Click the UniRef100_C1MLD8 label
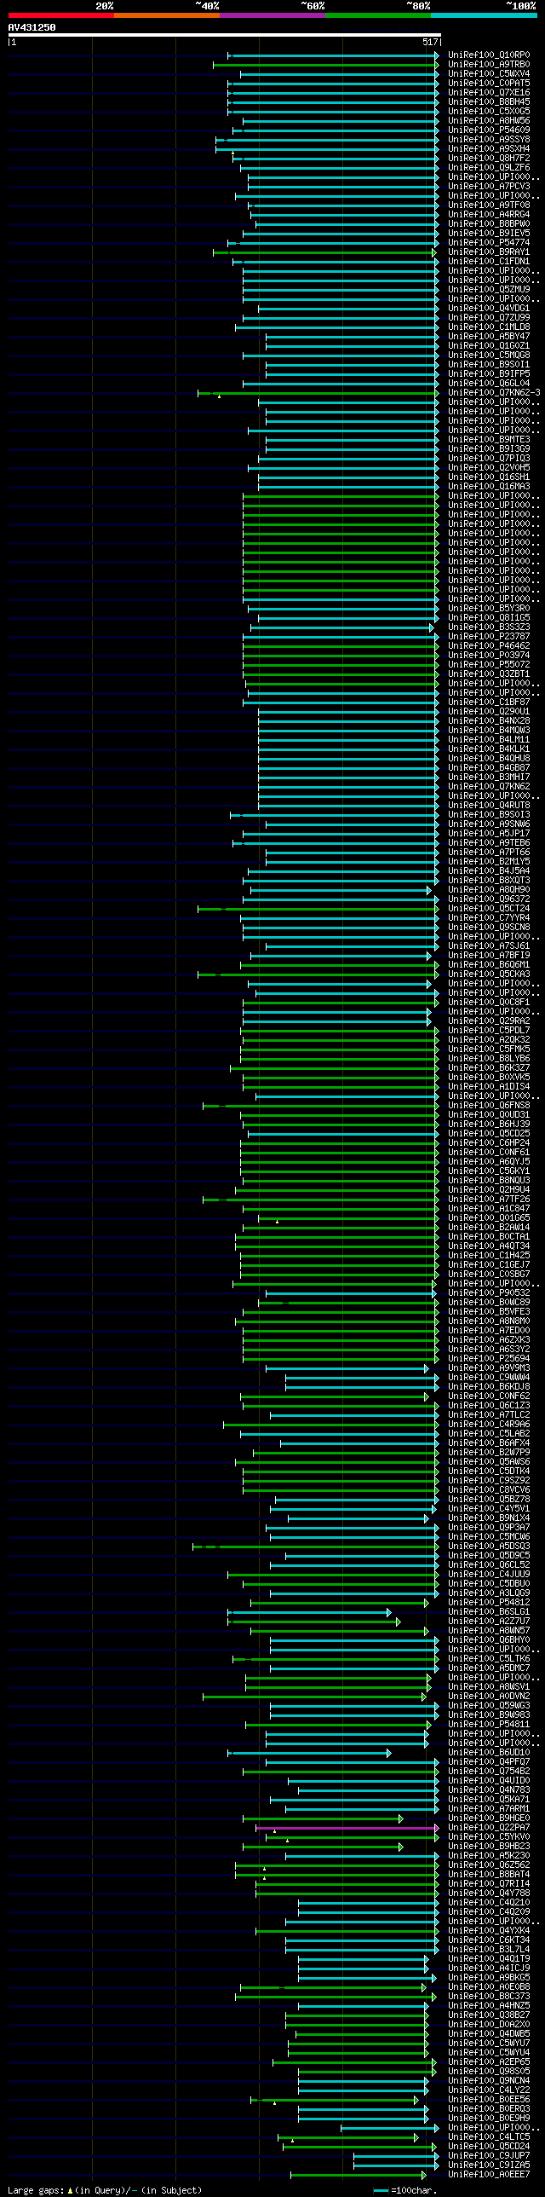This screenshot has height=2197, width=545. [x=489, y=327]
